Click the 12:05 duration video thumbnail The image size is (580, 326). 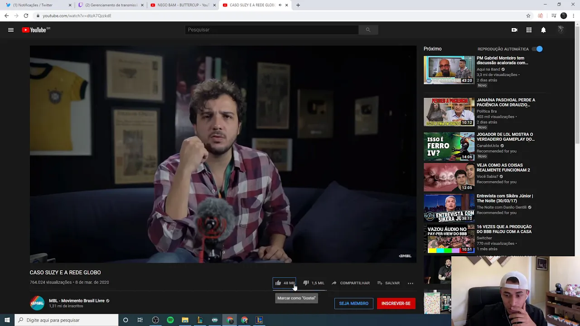(449, 177)
